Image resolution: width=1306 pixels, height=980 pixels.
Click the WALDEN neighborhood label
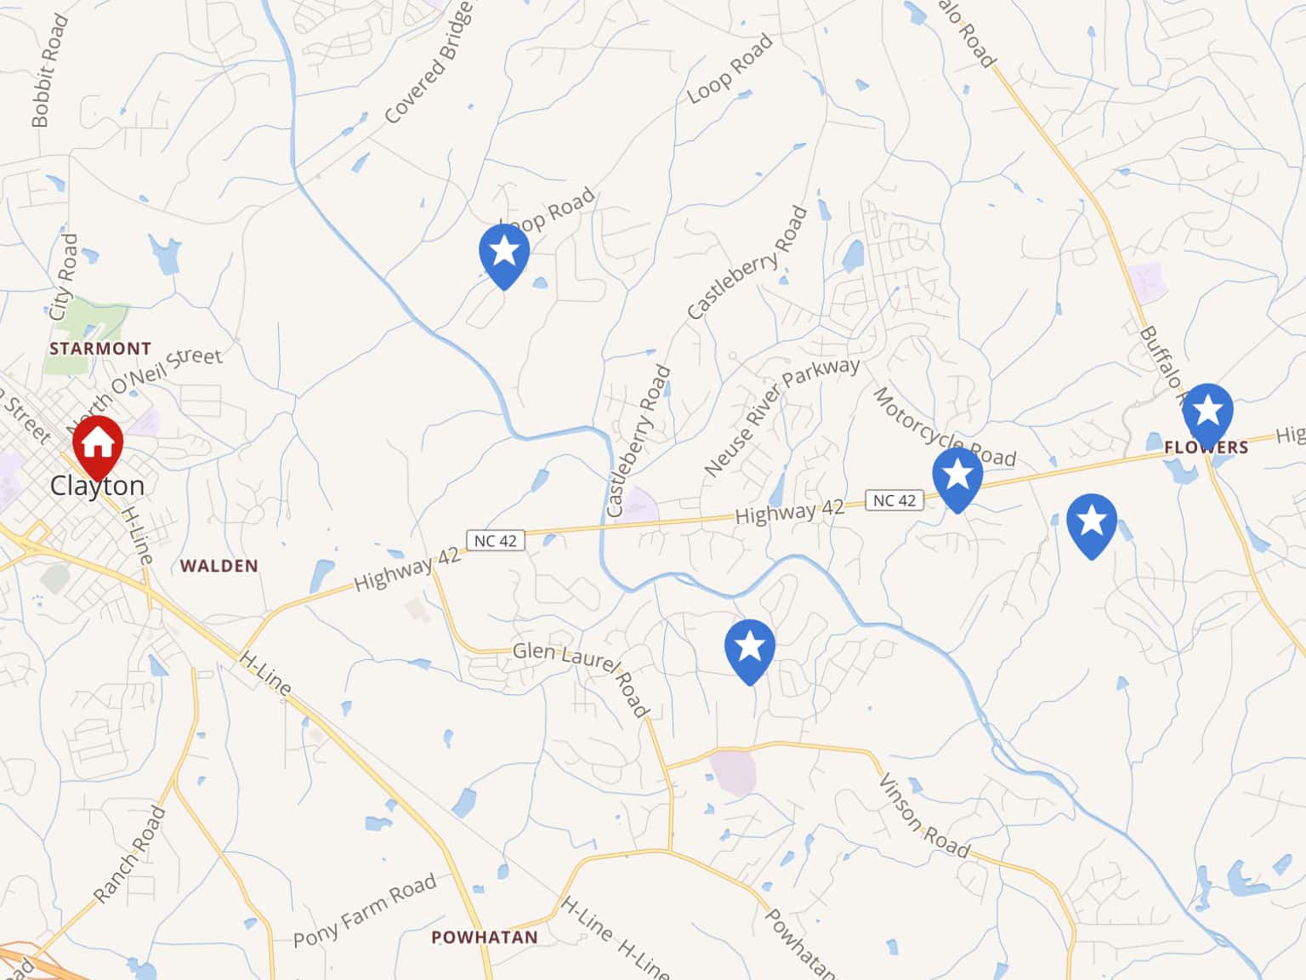(x=219, y=566)
